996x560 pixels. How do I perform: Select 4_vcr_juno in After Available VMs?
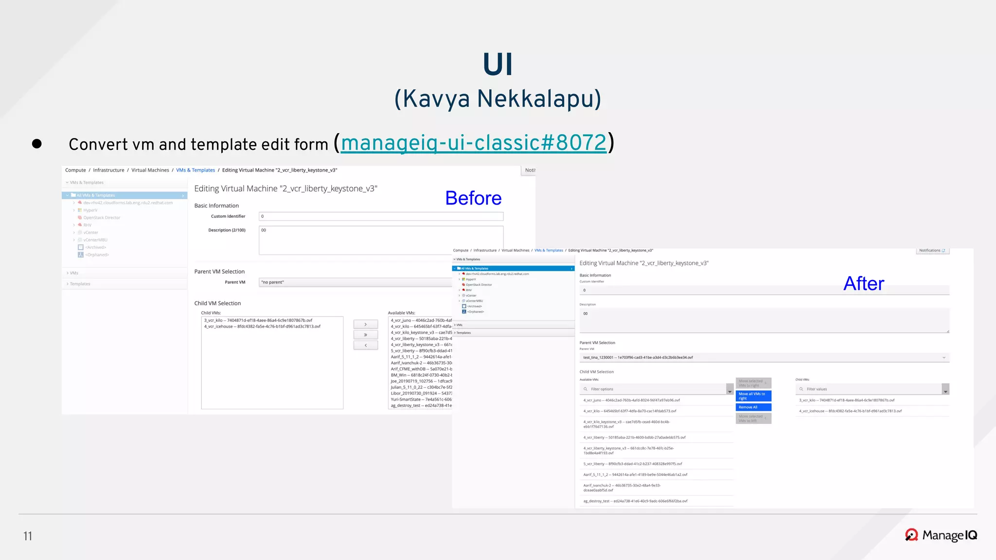click(x=656, y=401)
